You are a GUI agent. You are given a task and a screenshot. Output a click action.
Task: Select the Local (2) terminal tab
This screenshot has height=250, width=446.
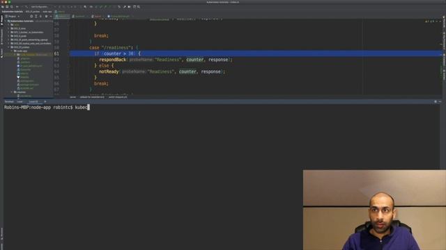coord(33,102)
